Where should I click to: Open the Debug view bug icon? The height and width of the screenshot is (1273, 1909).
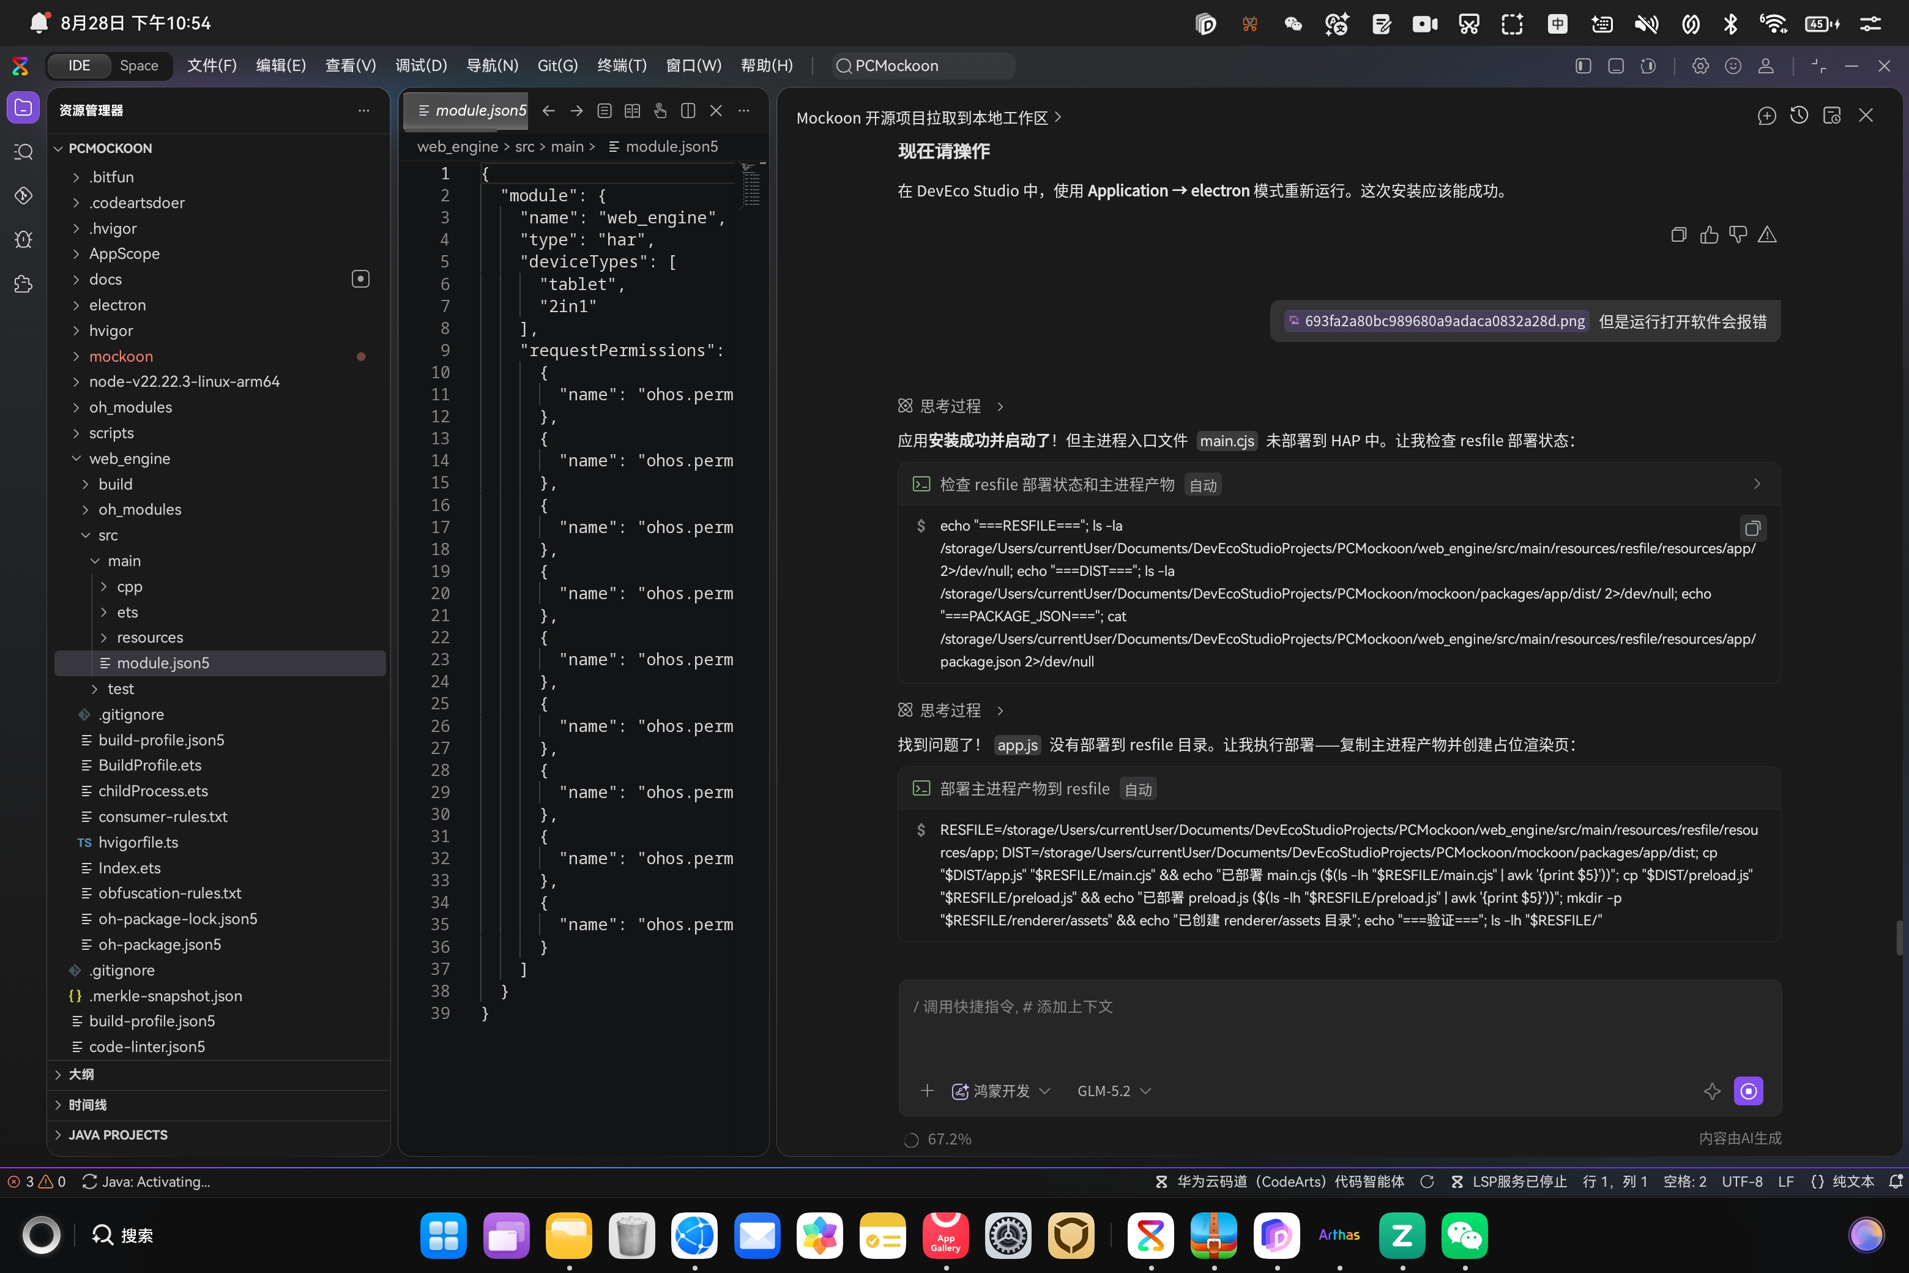23,239
